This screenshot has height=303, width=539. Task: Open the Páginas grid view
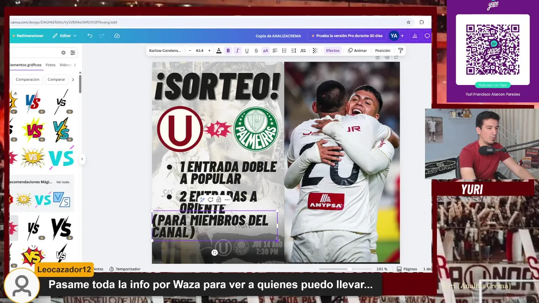point(407,269)
